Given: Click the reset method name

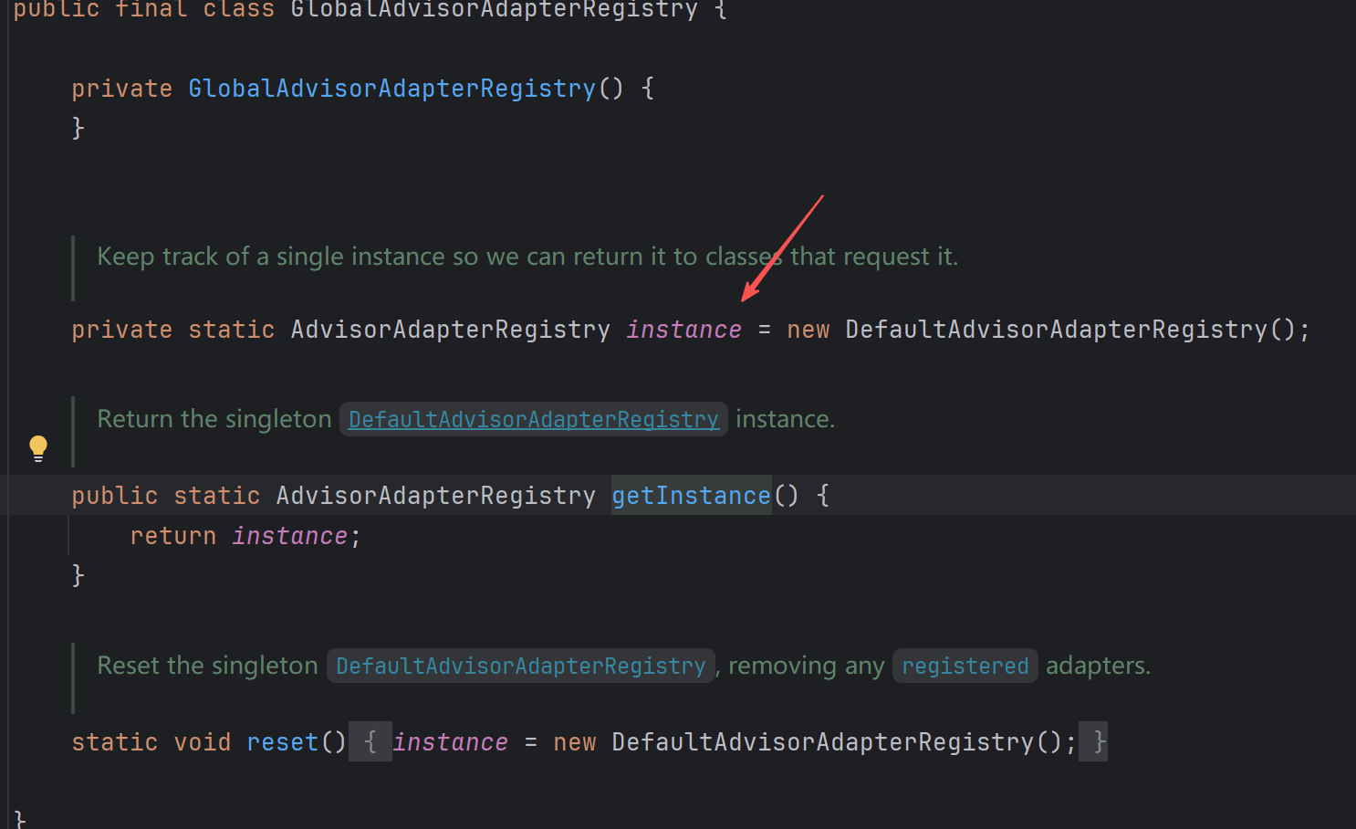Looking at the screenshot, I should [282, 742].
